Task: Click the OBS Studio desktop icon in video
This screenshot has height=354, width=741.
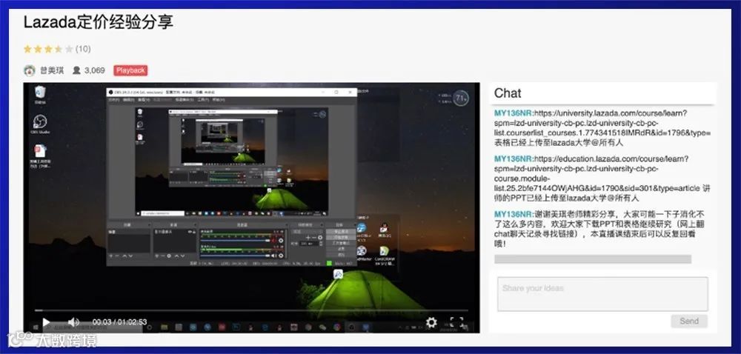Action: 40,124
